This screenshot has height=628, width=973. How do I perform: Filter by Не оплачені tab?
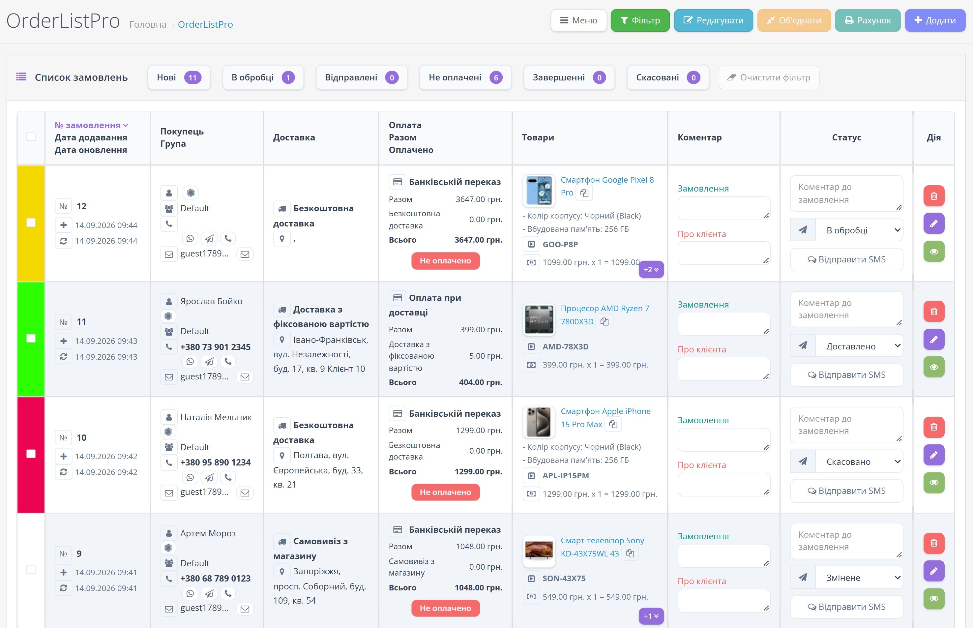465,77
